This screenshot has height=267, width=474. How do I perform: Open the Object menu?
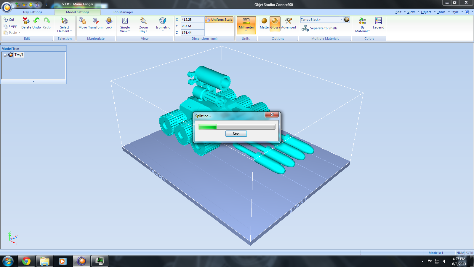[426, 12]
